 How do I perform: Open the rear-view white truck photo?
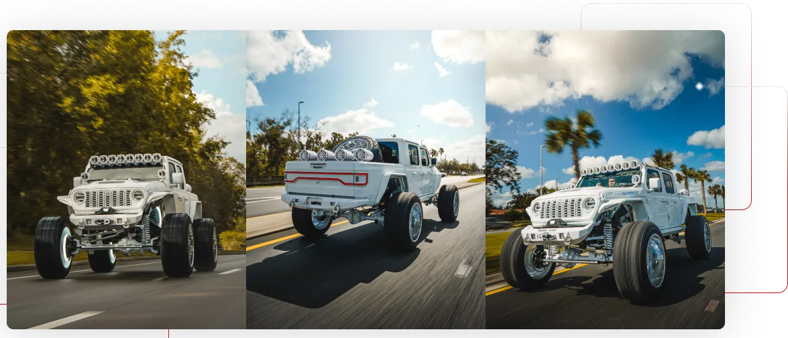[x=366, y=179]
